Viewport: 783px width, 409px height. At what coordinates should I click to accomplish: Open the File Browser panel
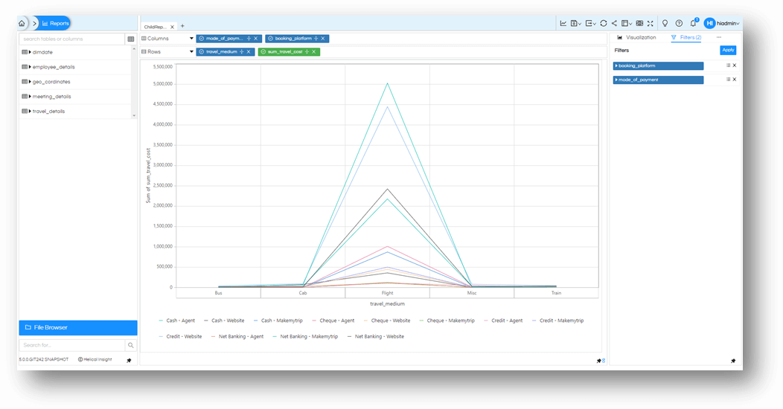point(78,328)
